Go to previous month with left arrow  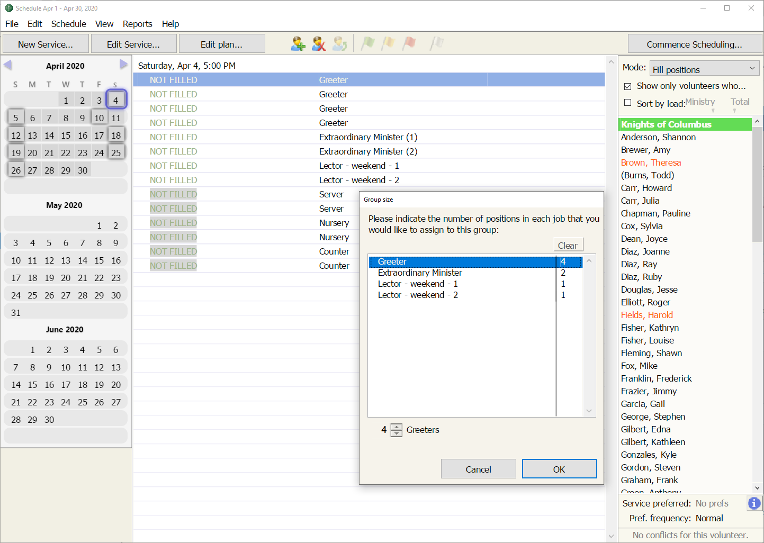pos(8,65)
